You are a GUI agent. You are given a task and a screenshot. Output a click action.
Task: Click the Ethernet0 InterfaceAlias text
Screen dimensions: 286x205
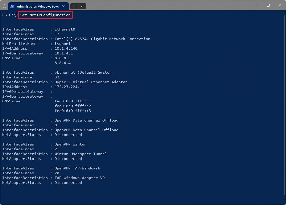pyautogui.click(x=65, y=29)
